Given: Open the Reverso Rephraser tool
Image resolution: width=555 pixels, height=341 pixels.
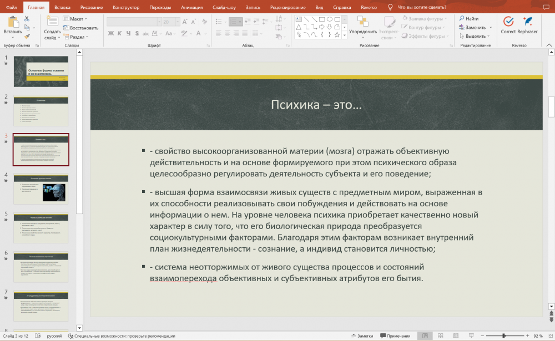Looking at the screenshot, I should tap(528, 21).
